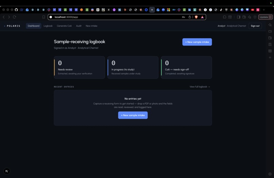Click the "Sample-receiving logbook" heading

(x=80, y=42)
